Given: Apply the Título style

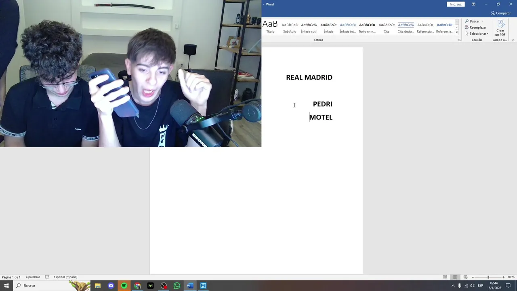Looking at the screenshot, I should (270, 27).
